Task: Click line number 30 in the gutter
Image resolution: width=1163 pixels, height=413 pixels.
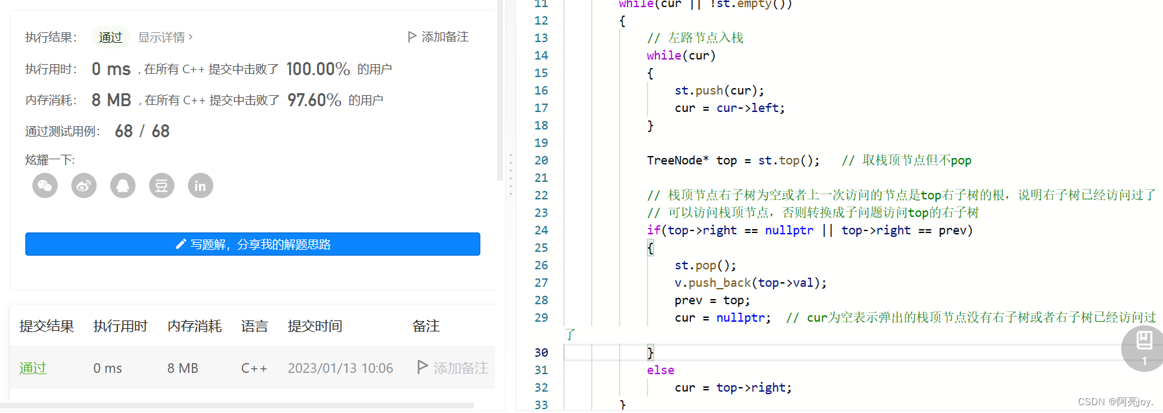Action: click(541, 352)
